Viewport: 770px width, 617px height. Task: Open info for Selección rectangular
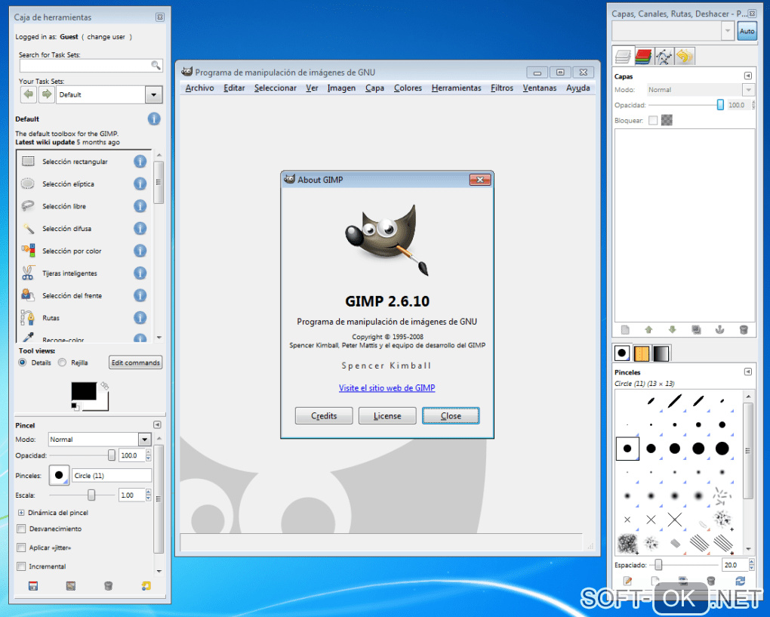pyautogui.click(x=140, y=161)
